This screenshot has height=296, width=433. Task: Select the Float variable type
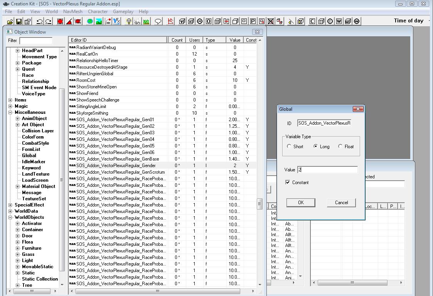(x=340, y=146)
